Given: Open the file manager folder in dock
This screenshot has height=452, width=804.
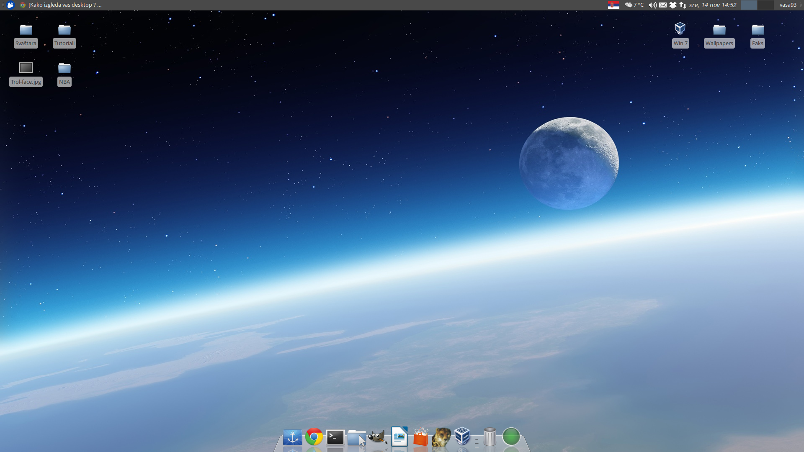Looking at the screenshot, I should (356, 438).
